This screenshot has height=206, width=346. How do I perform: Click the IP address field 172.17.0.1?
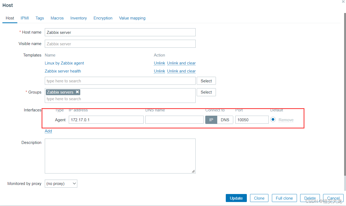106,120
